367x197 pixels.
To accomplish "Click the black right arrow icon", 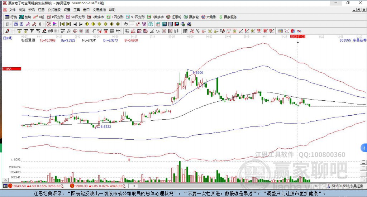I will pos(81,24).
